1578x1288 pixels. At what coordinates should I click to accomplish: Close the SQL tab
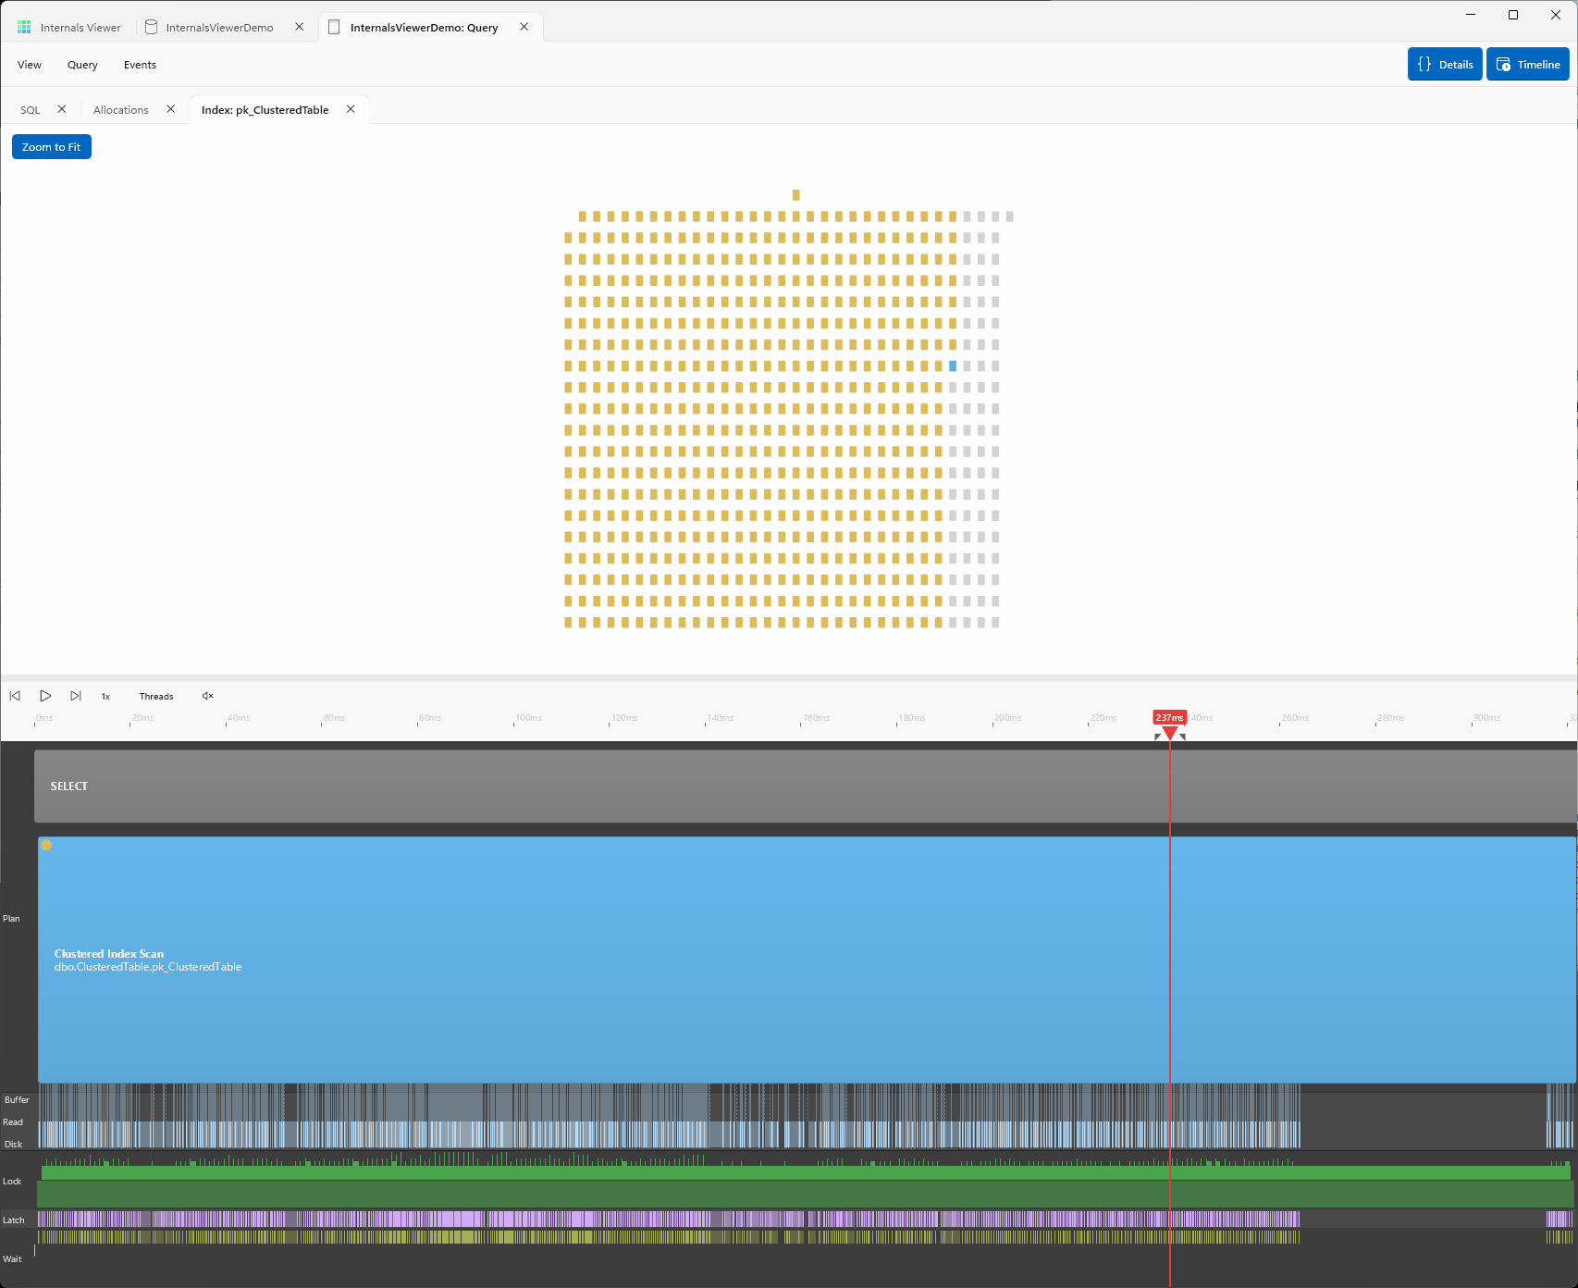(62, 109)
